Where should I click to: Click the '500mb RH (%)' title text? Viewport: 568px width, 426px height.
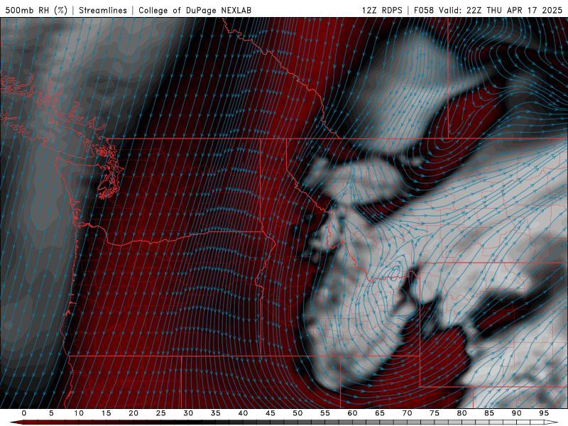coord(37,10)
